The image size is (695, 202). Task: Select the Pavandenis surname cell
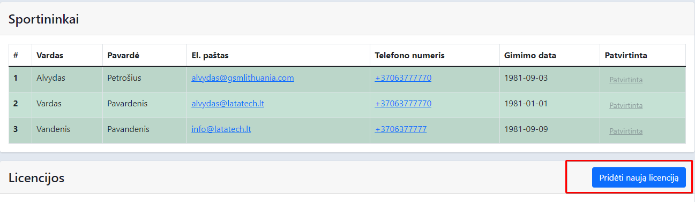[129, 129]
